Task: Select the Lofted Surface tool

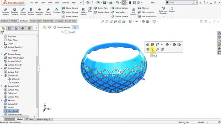Action: (31, 11)
